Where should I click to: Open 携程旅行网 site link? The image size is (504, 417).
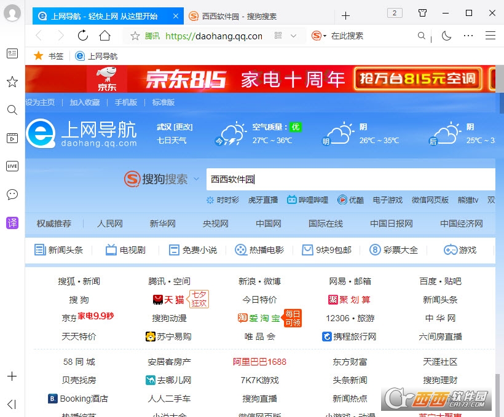tap(349, 337)
